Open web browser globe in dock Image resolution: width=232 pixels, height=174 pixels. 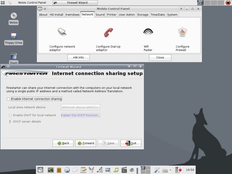pos(67,170)
